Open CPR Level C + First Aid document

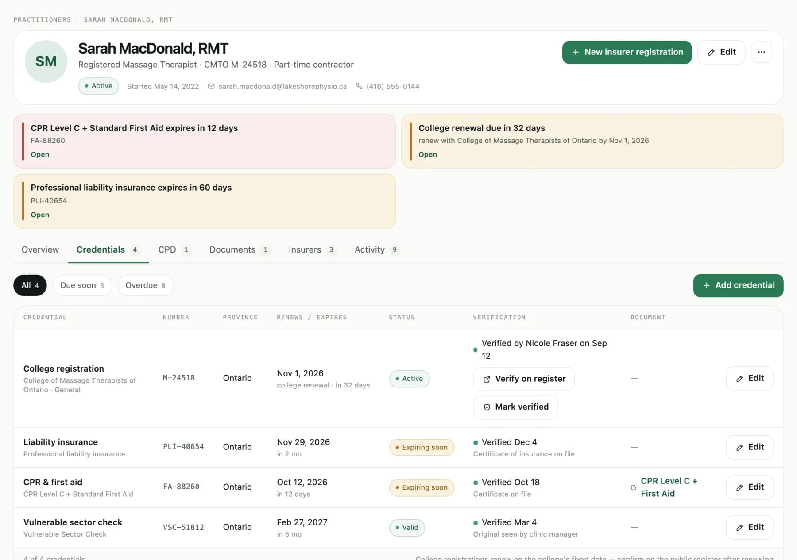(x=669, y=487)
